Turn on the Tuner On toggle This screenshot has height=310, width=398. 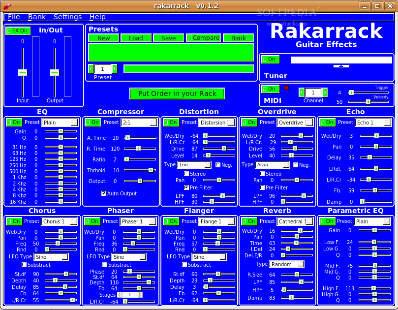[270, 60]
